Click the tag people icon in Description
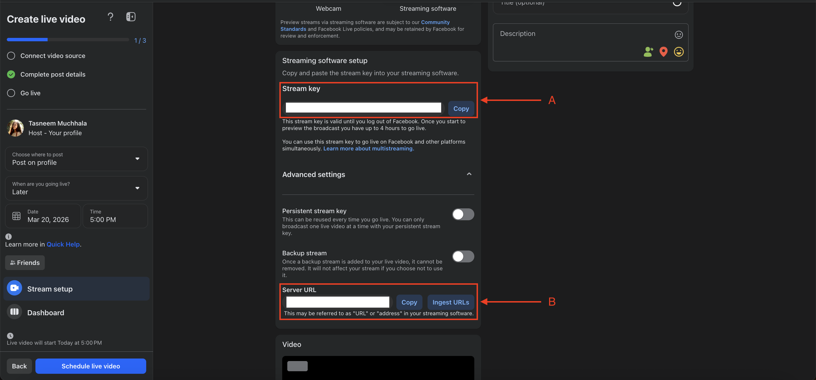The image size is (816, 380). (x=648, y=51)
